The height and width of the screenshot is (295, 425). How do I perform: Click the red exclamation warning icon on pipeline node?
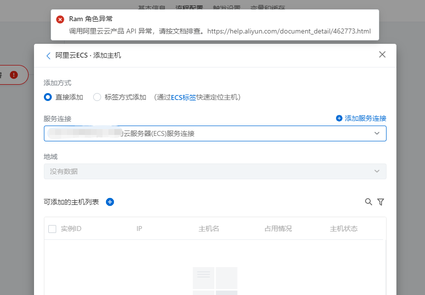click(x=14, y=75)
